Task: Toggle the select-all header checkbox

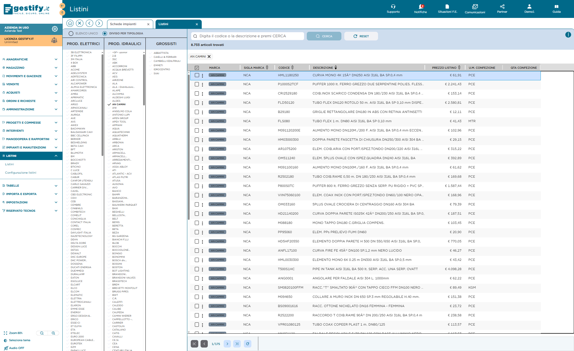Action: [197, 68]
